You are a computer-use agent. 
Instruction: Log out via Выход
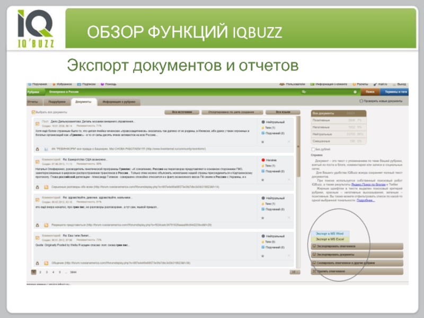point(400,84)
